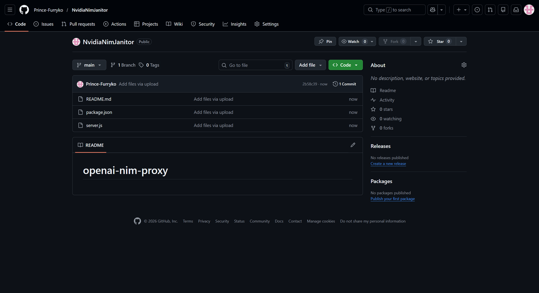
Task: Expand the Fork options dropdown arrow
Action: (x=416, y=41)
